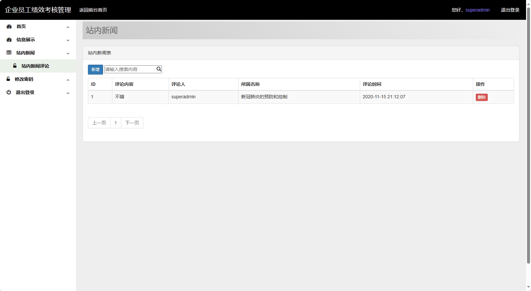Click the 返回前台首页 link
The height and width of the screenshot is (291, 531).
click(93, 10)
